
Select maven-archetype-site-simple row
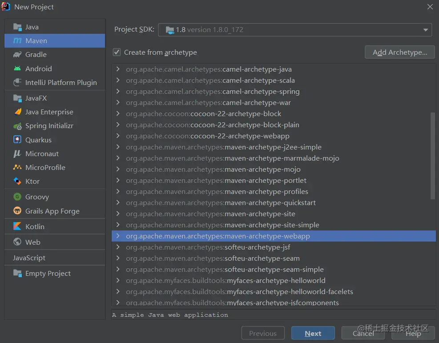point(274,225)
